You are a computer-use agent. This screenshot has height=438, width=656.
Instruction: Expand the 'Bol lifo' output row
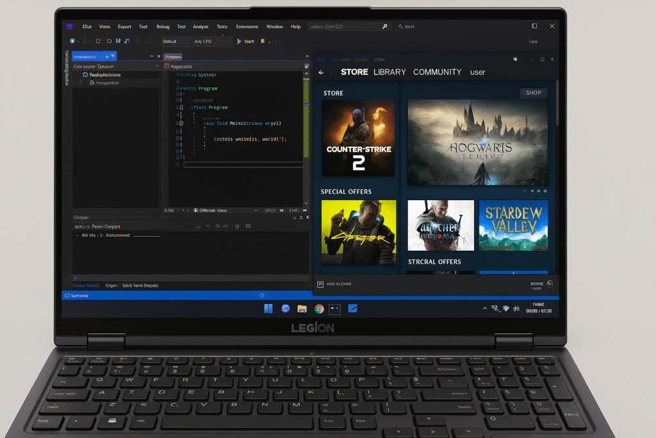coord(78,235)
